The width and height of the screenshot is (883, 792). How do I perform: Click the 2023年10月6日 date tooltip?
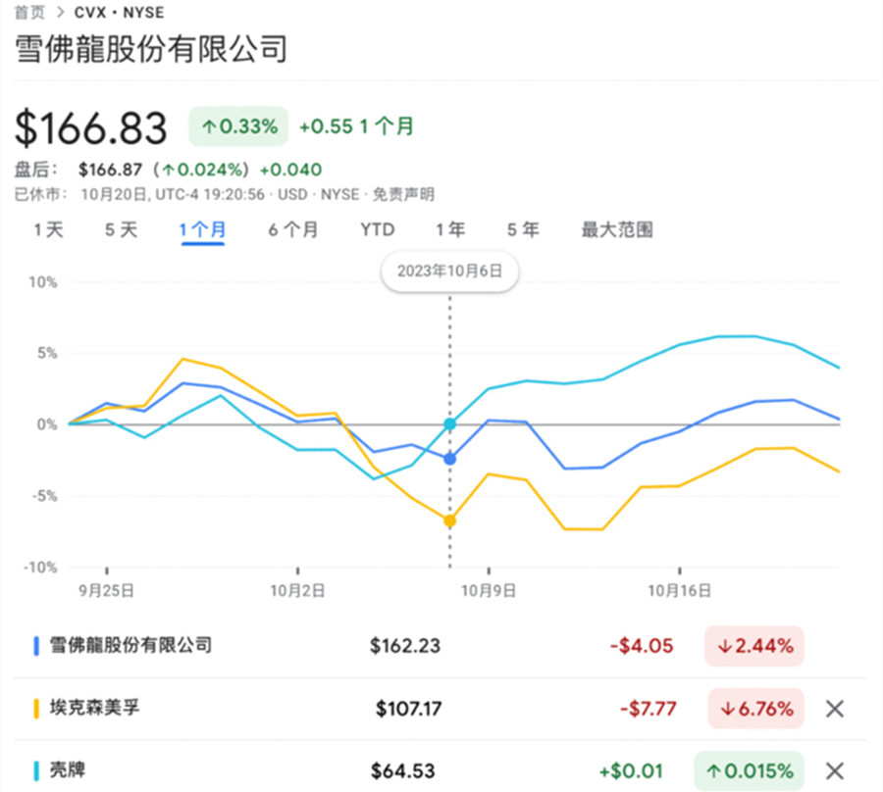coord(450,272)
